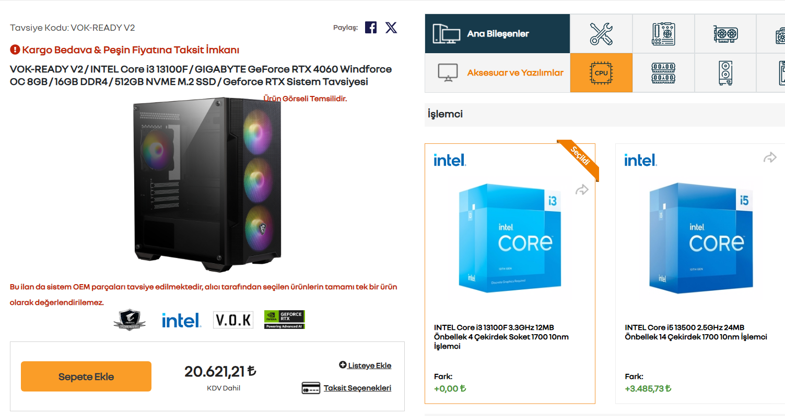Open Listeye Ekle link
Viewport: 785px width, 416px height.
[x=365, y=365]
